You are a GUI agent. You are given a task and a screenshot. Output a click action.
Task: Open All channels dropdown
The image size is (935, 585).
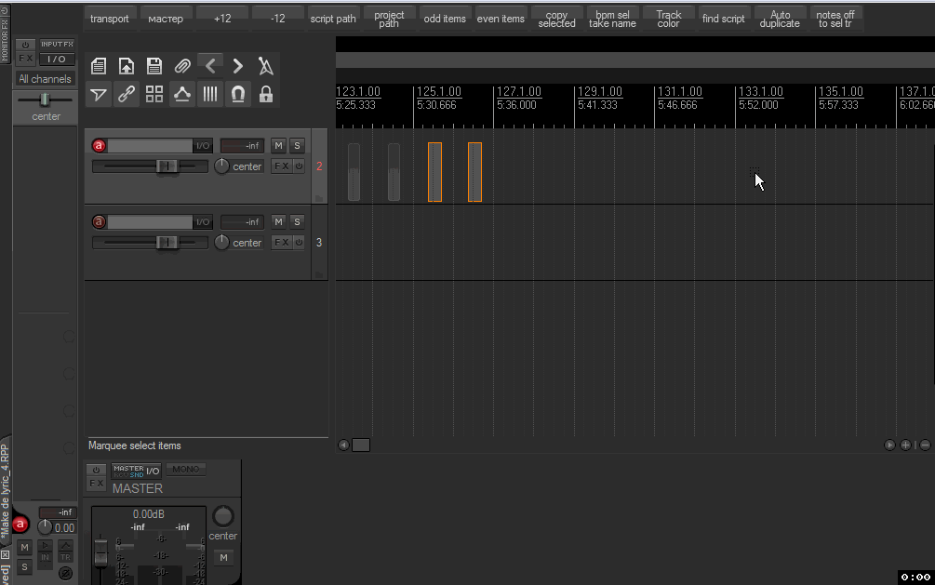(45, 79)
